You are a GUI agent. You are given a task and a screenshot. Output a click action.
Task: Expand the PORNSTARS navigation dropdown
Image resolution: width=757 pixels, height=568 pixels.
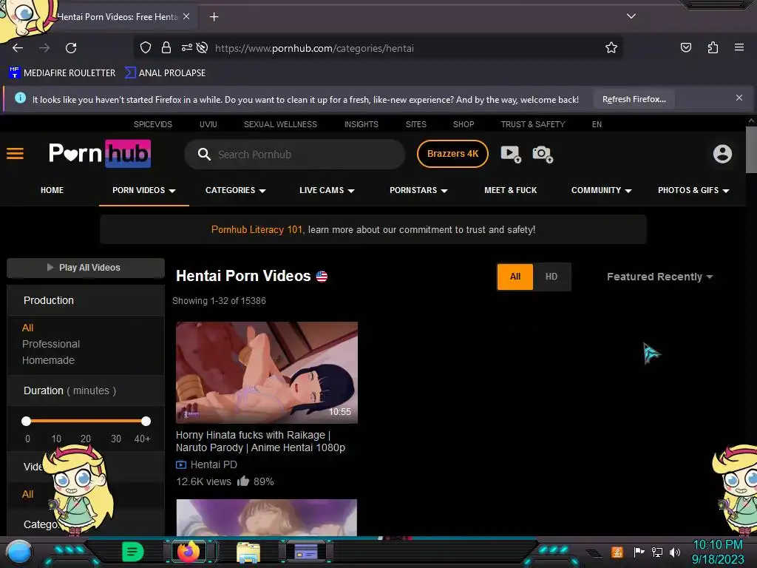418,190
